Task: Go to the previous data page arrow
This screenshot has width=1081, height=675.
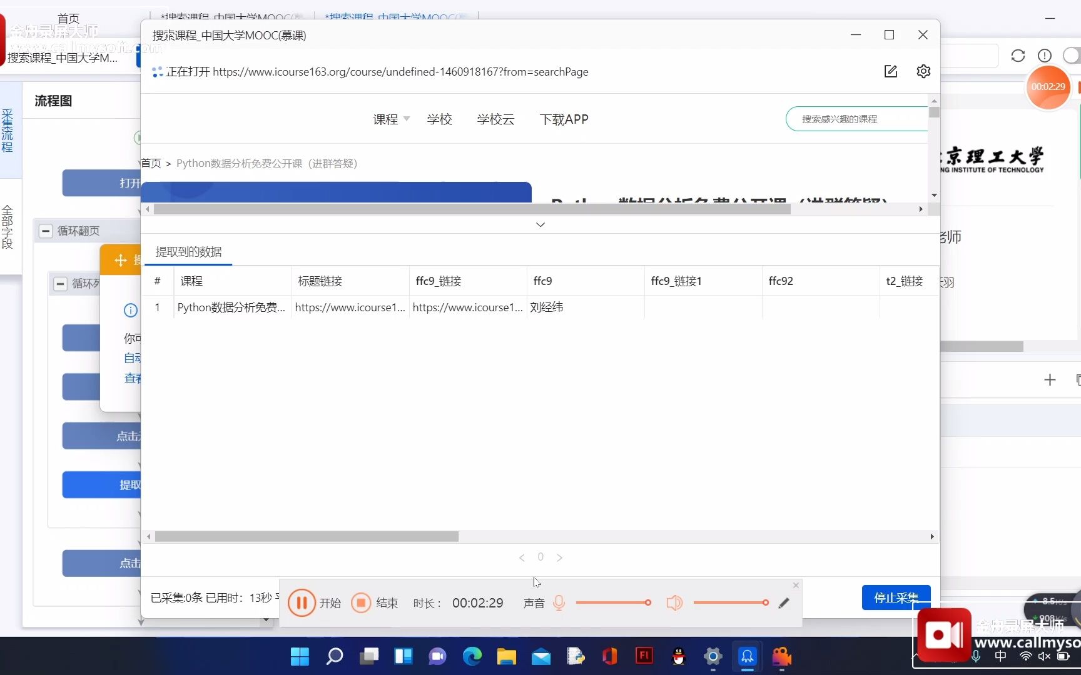Action: tap(522, 557)
